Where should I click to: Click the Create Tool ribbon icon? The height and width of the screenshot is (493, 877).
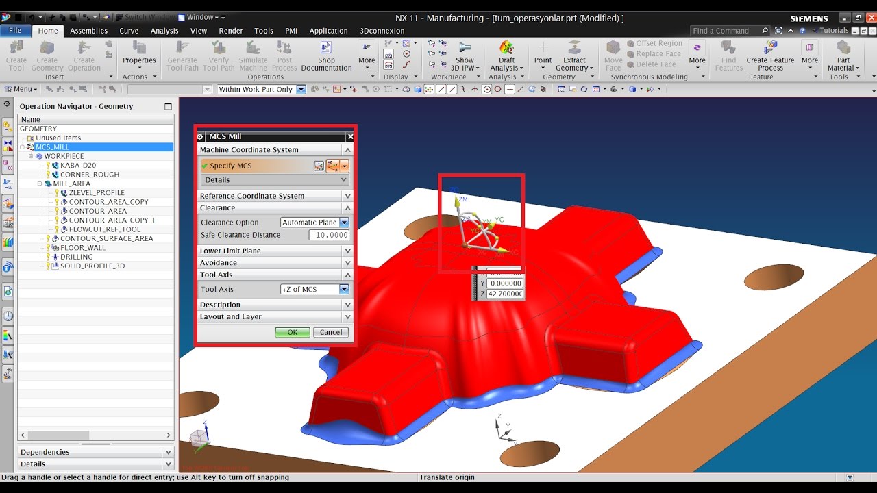pos(16,48)
